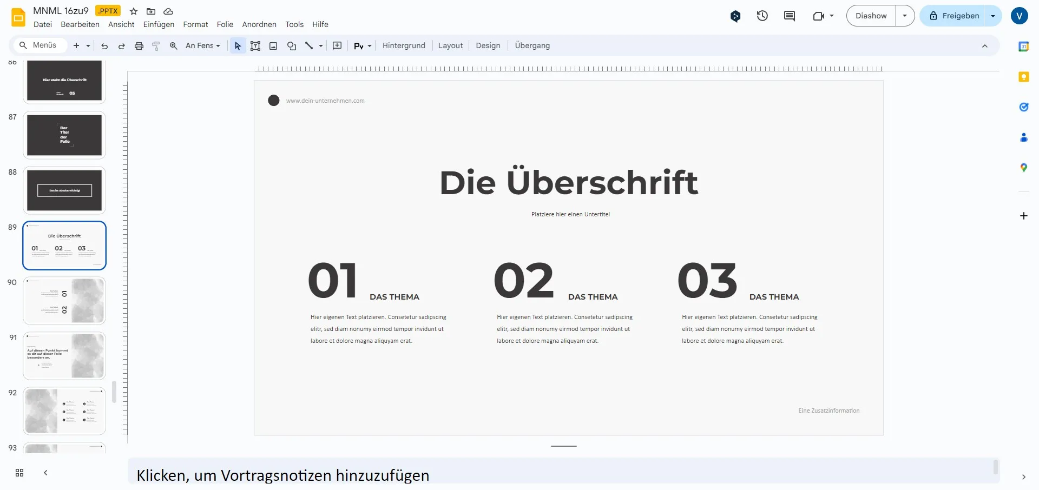Select the line drawing tool
The height and width of the screenshot is (490, 1039).
(309, 45)
